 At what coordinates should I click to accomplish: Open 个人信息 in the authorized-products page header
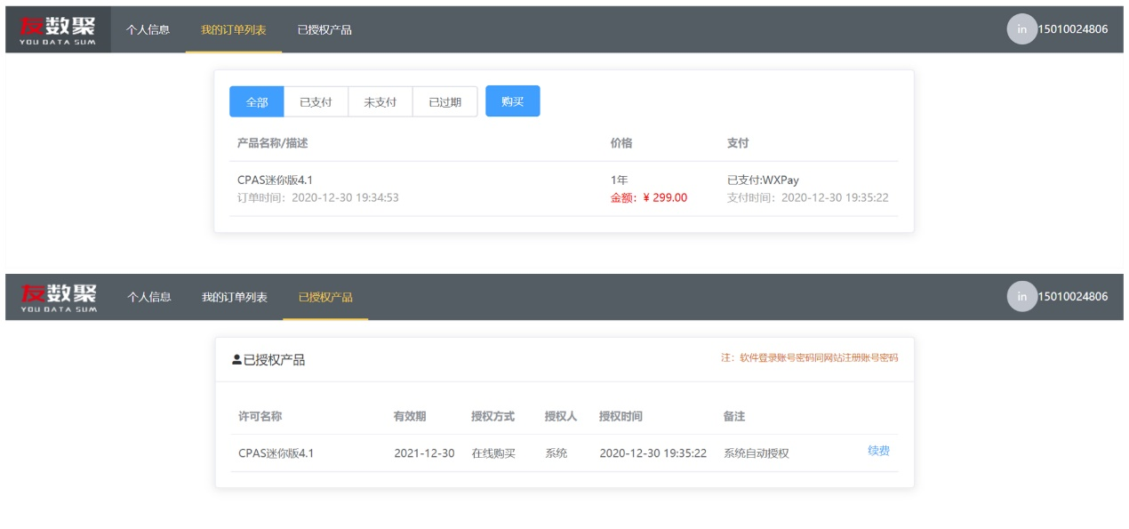pyautogui.click(x=148, y=297)
